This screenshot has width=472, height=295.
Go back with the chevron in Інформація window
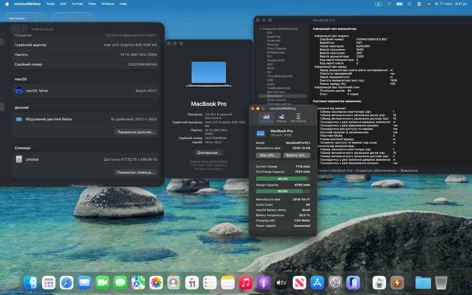14,29
